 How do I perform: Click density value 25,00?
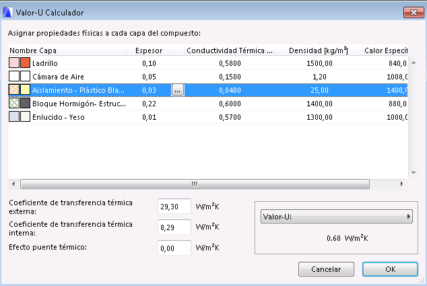pyautogui.click(x=319, y=90)
